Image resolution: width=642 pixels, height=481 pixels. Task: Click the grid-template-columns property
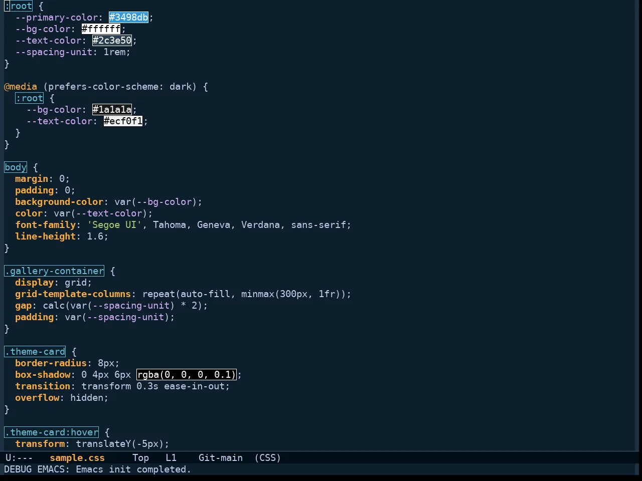[73, 294]
